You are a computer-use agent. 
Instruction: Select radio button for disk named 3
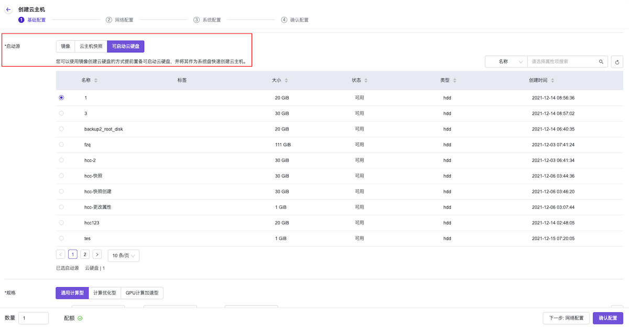click(x=61, y=113)
